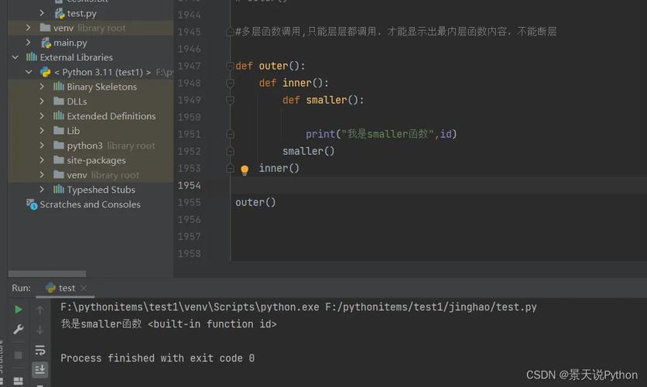
Task: Expand main.py tree node
Action: [x=28, y=43]
